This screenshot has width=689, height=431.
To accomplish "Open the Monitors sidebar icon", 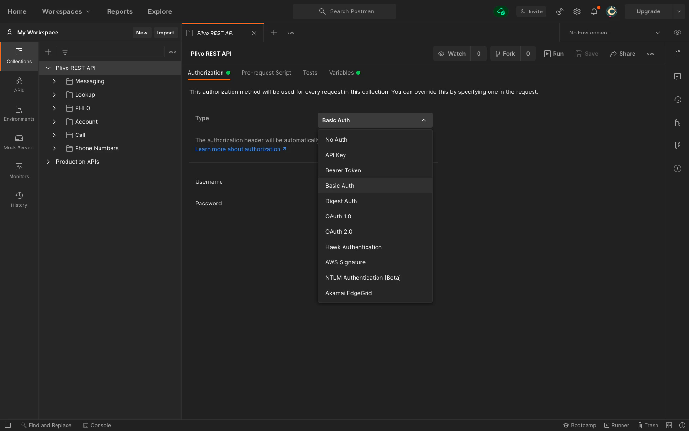I will pyautogui.click(x=19, y=170).
